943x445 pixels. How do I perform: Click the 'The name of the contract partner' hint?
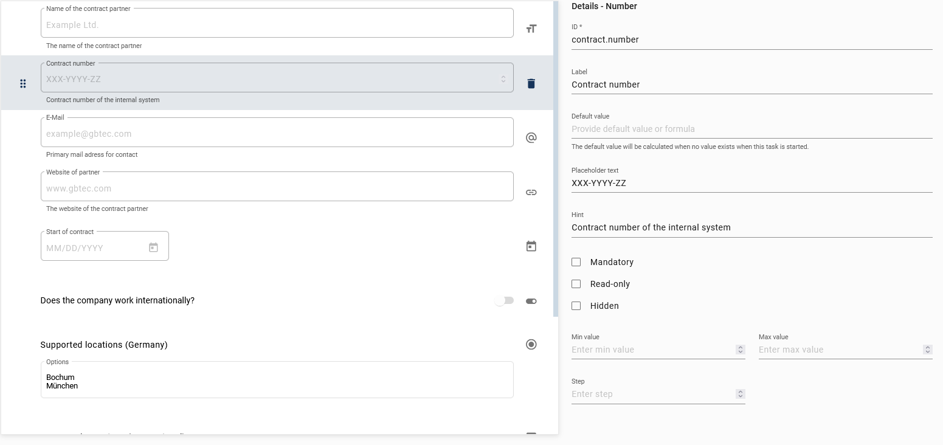(94, 46)
